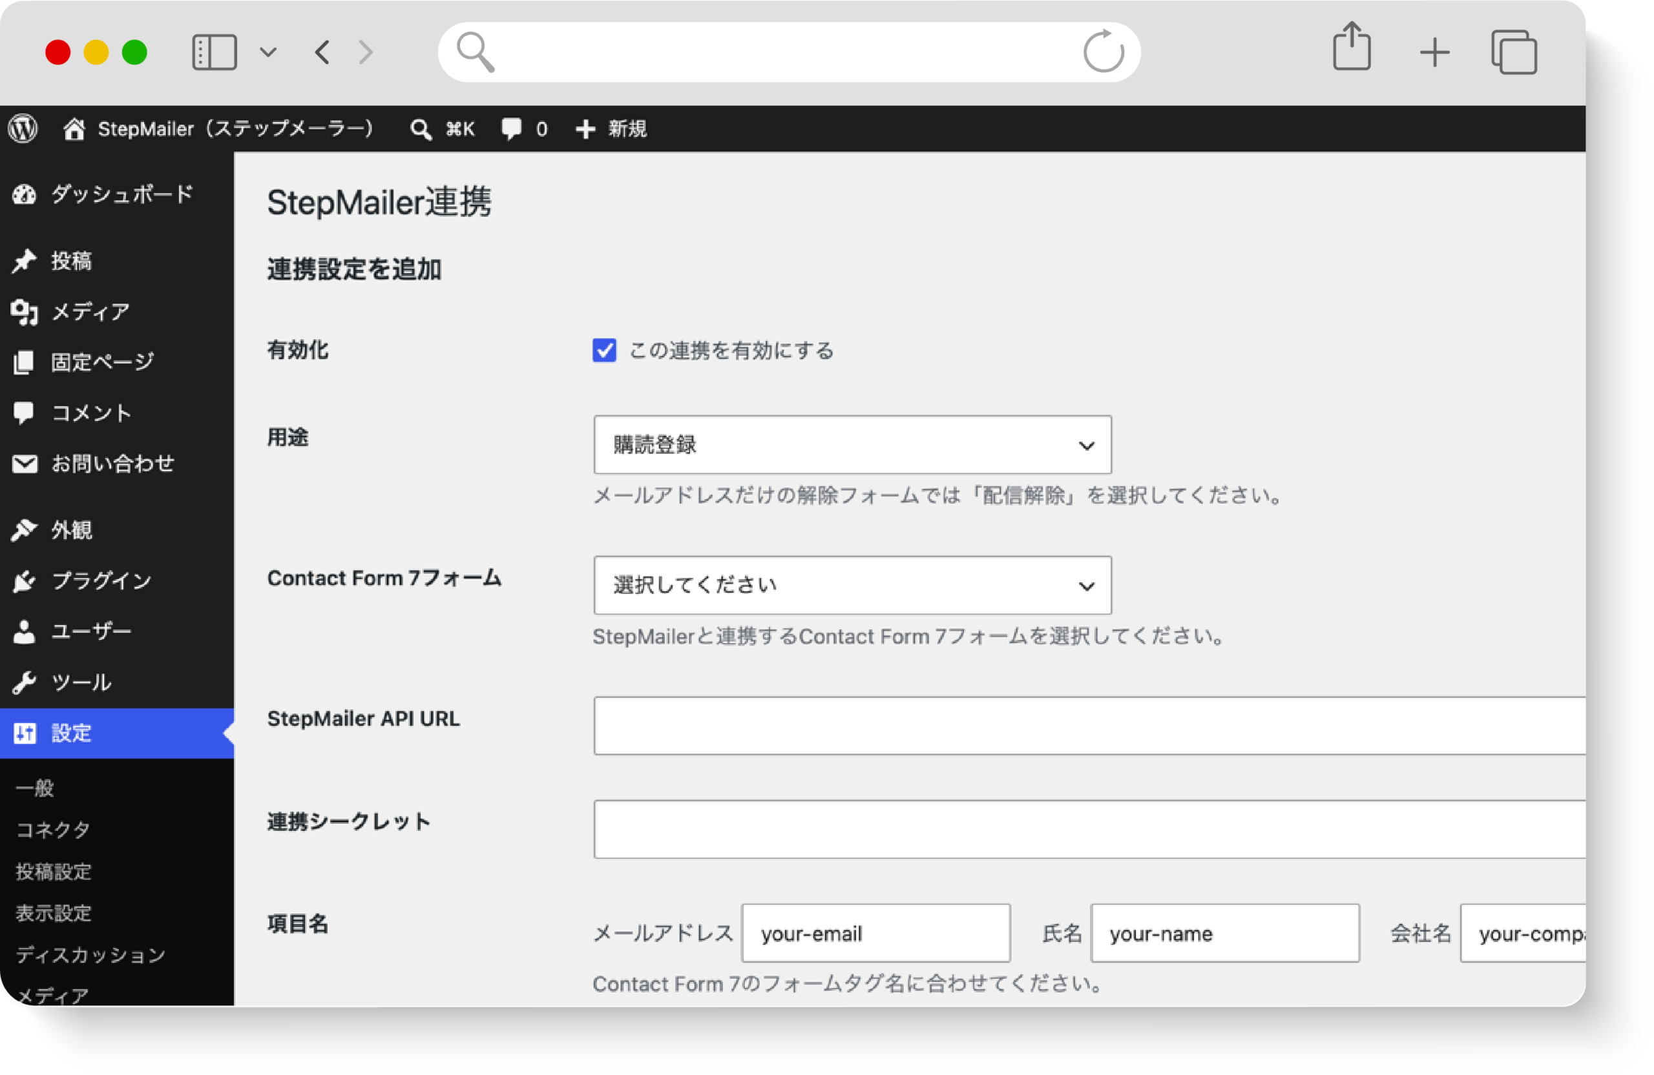
Task: Click the 連携シークレット input field
Action: point(1089,829)
